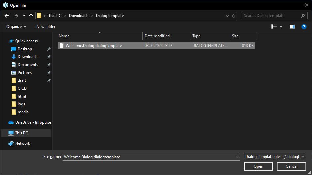Expand address bar previous locations
Screen dimensions: 312x175
(x=227, y=16)
